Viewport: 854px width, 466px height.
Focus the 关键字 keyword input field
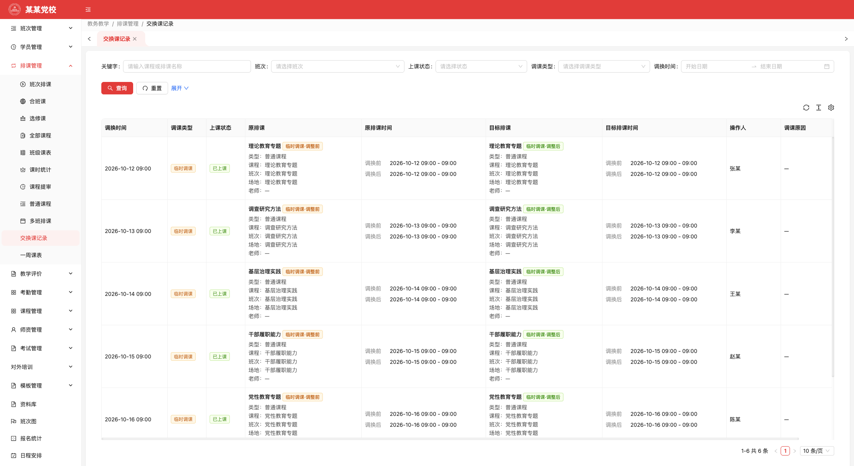click(187, 66)
